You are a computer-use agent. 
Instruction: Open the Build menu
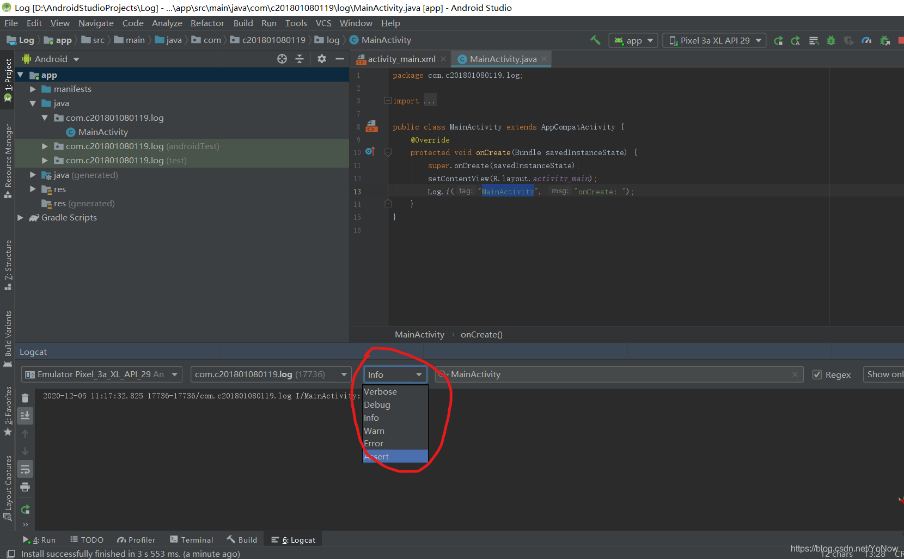243,23
